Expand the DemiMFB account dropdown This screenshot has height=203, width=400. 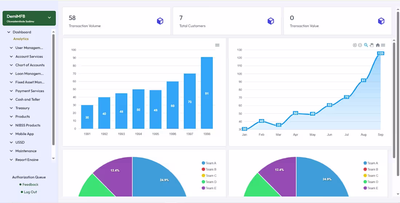coord(29,18)
